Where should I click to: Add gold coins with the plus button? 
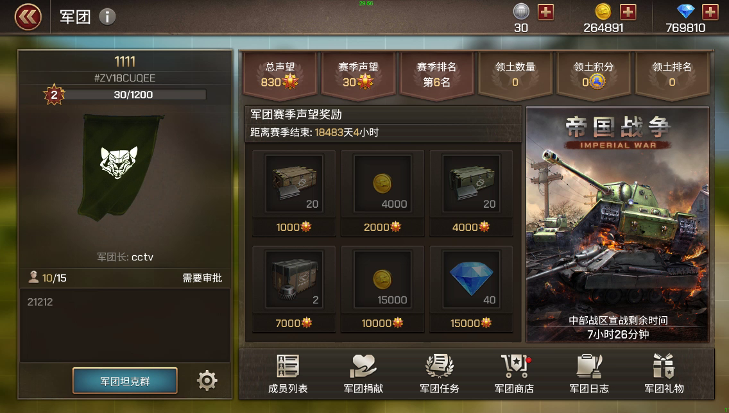(x=628, y=12)
